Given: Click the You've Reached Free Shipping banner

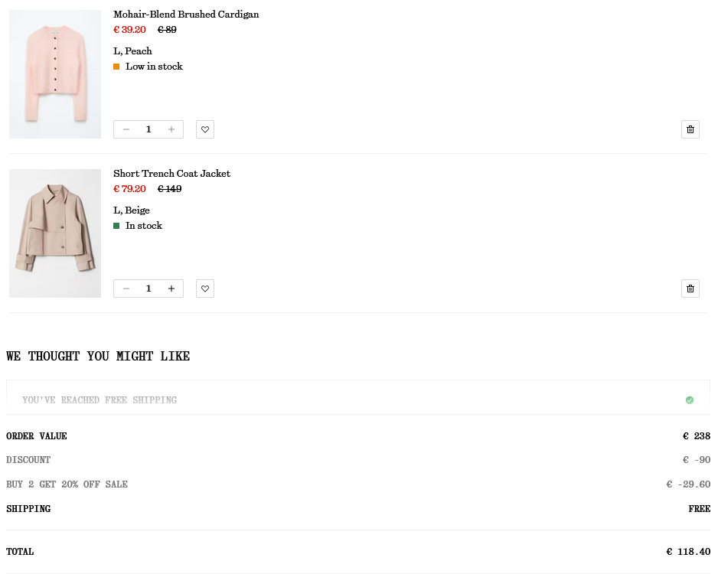Looking at the screenshot, I should click(100, 400).
